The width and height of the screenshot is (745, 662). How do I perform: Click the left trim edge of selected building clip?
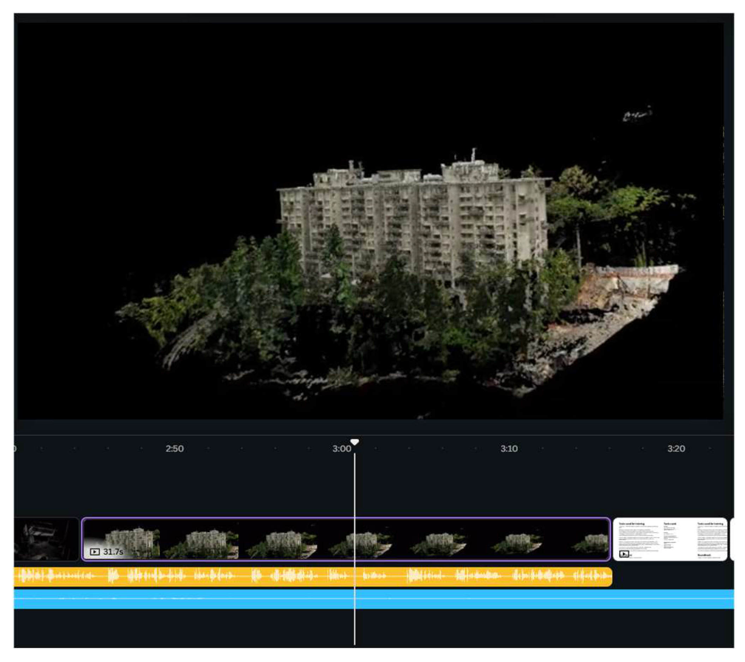pos(83,539)
